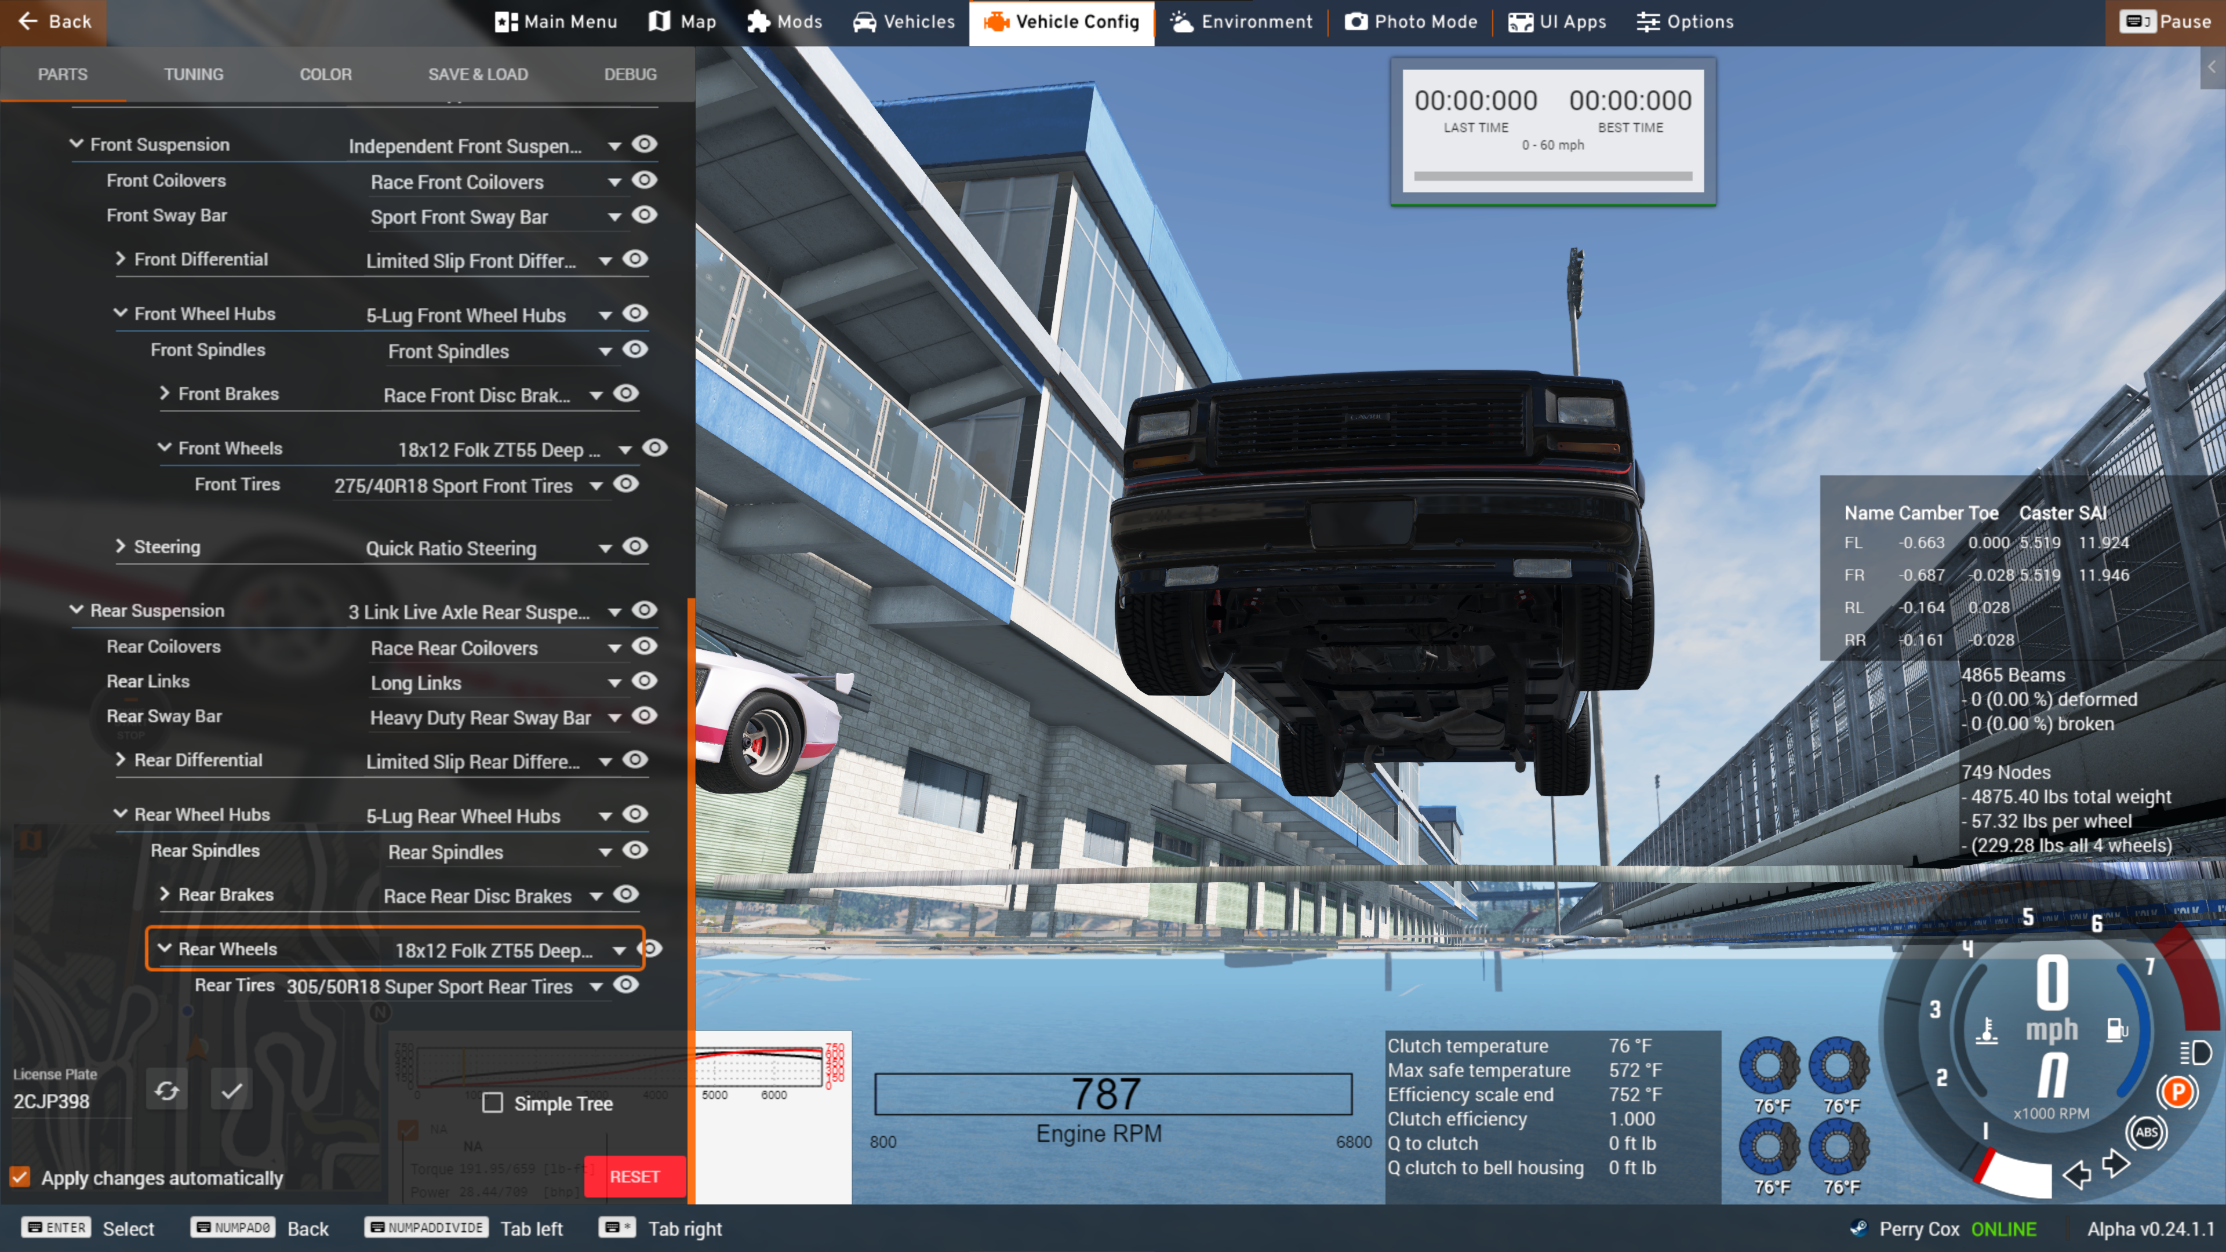Click the fuel pump gauge icon
The image size is (2226, 1252).
tap(2116, 1029)
